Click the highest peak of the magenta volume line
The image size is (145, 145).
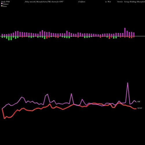[x=128, y=83]
